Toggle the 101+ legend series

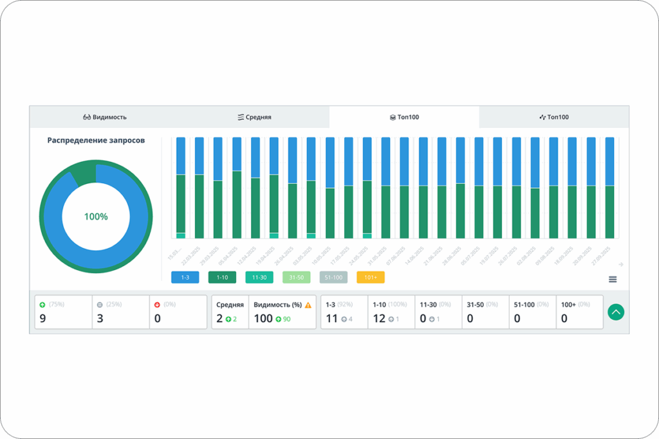click(x=371, y=278)
